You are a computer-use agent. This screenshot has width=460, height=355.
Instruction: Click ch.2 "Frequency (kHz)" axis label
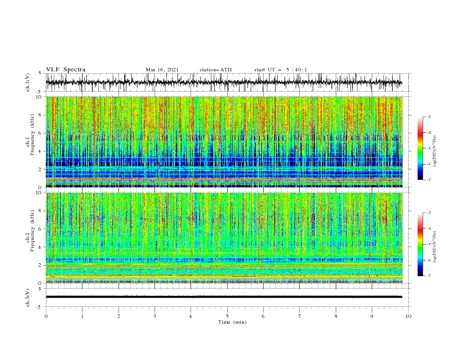point(33,231)
